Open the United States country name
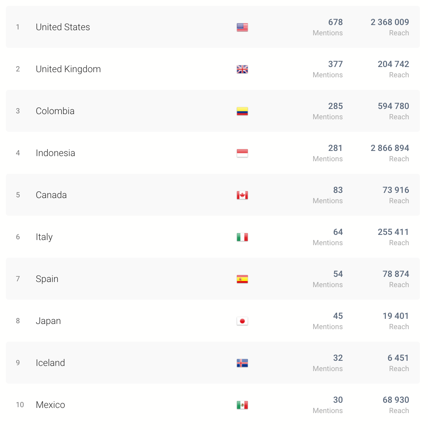This screenshot has width=428, height=430. click(x=63, y=27)
